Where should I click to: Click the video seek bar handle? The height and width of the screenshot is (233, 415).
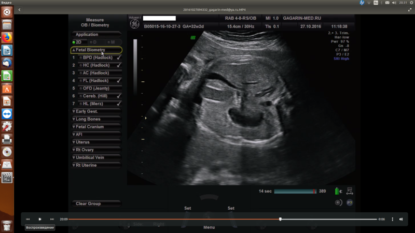[280, 219]
